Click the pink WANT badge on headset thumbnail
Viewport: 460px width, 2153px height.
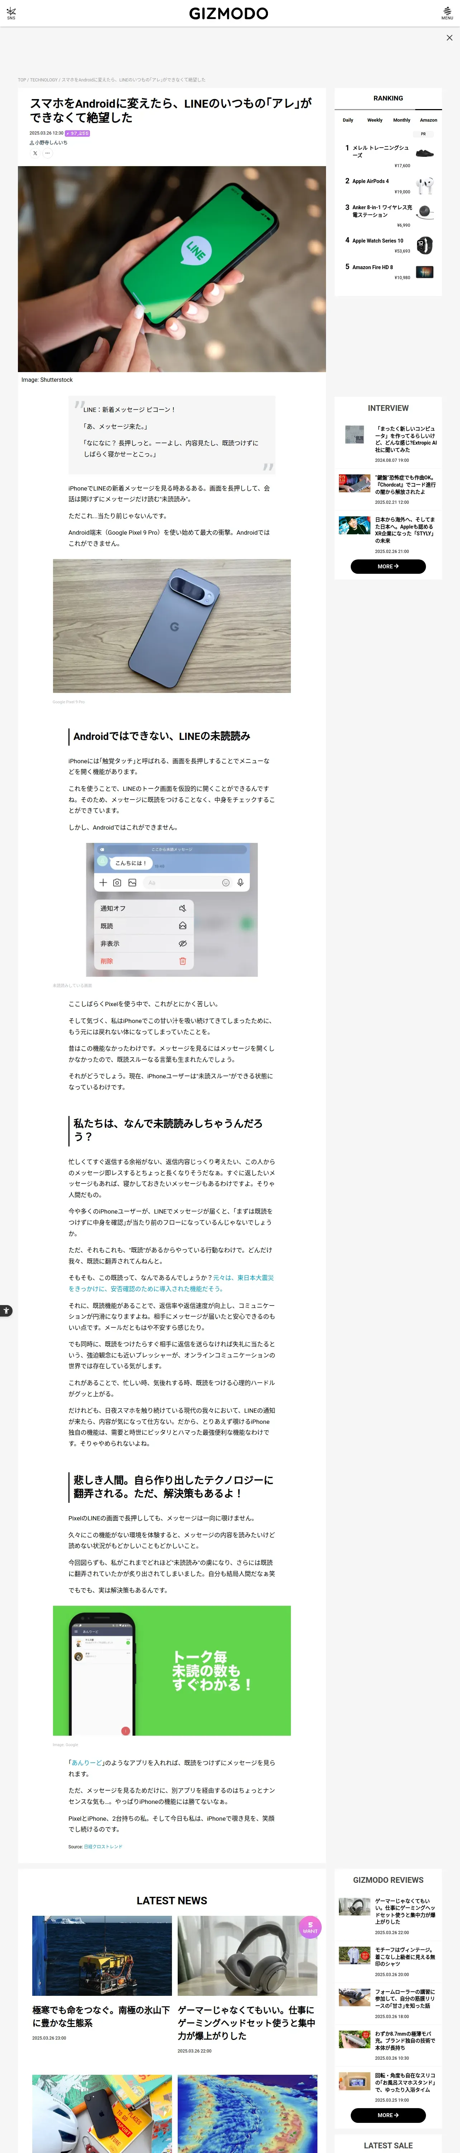[310, 1928]
